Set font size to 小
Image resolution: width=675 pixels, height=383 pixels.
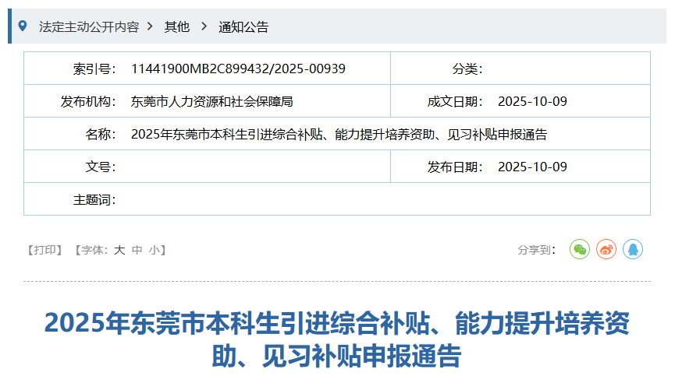click(155, 250)
